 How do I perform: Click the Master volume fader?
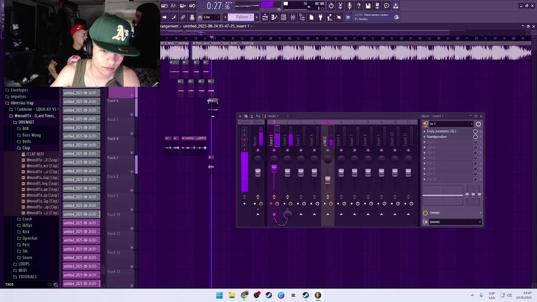(258, 172)
